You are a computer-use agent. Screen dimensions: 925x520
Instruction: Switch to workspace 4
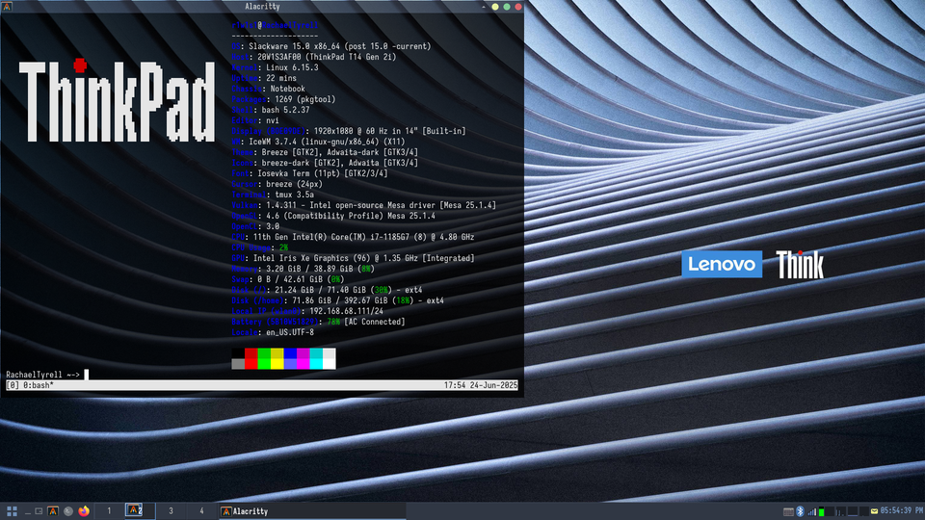[201, 511]
